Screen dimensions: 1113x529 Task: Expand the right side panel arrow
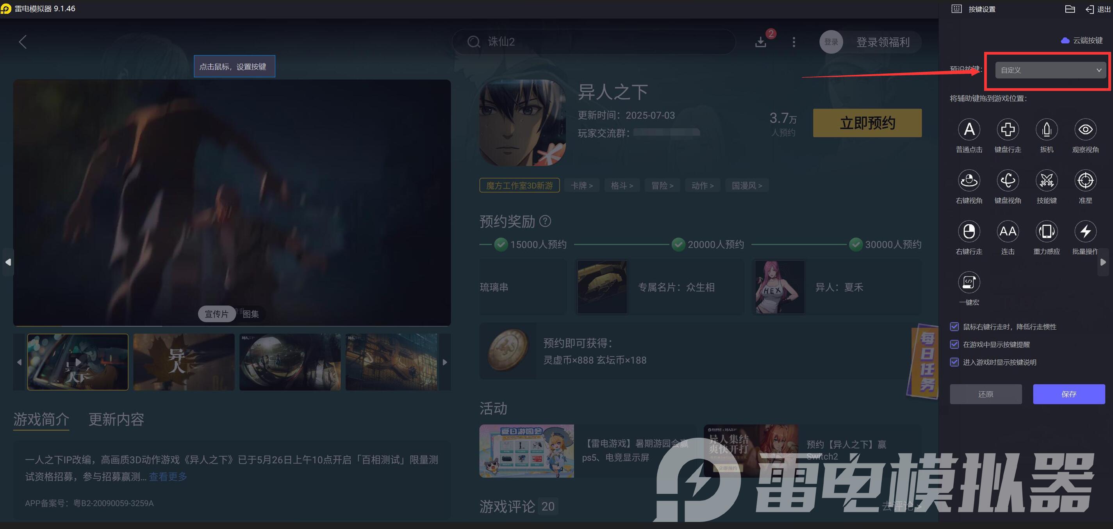point(1103,262)
